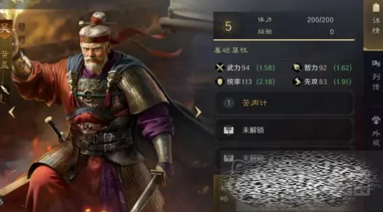Click the 吴 faction badge
This screenshot has width=383, height=212.
click(5, 29)
